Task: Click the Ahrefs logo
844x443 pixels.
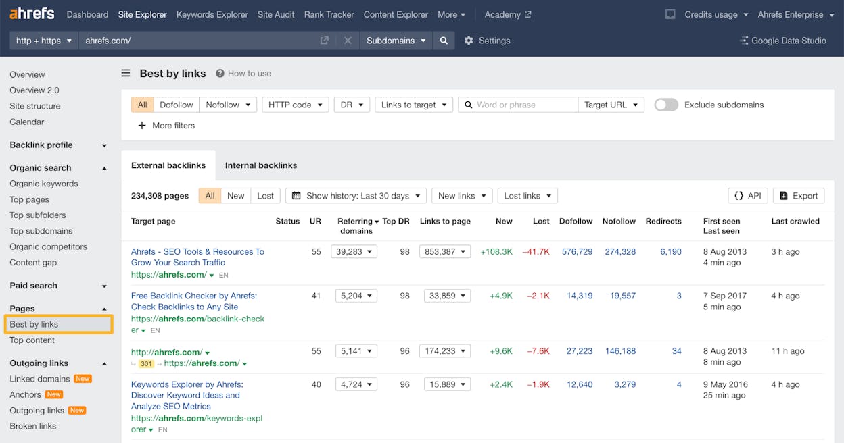Action: pos(32,14)
